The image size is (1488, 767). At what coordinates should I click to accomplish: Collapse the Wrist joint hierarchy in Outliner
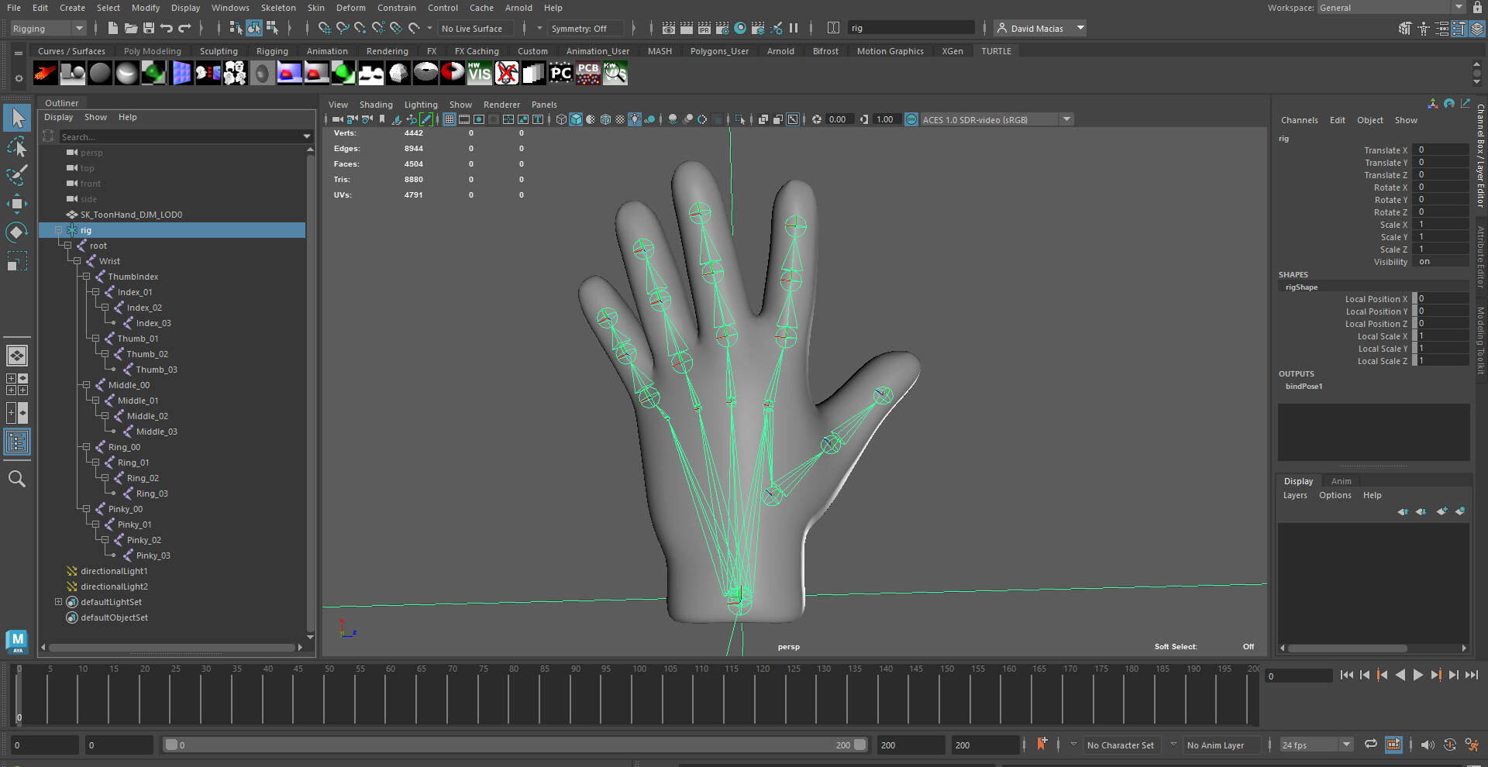(x=76, y=261)
